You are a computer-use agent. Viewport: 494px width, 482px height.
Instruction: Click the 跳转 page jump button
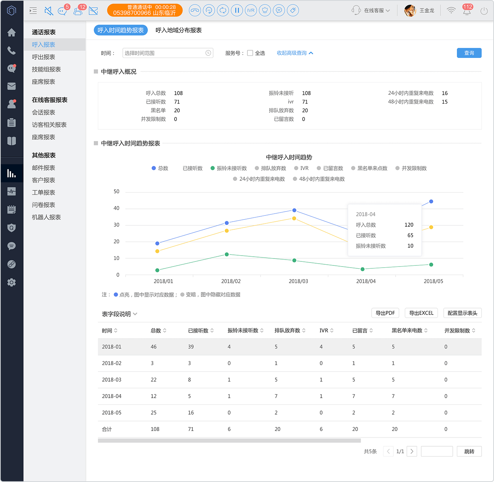[469, 451]
